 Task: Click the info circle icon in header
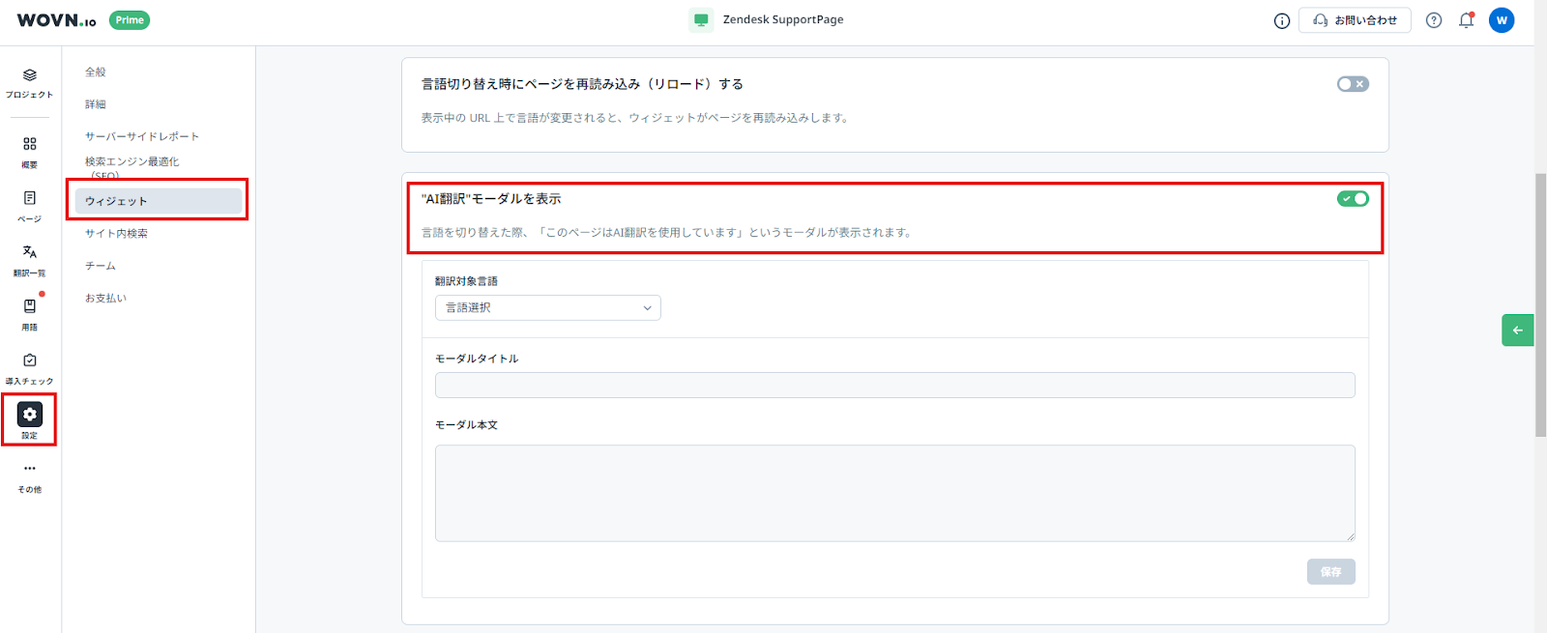point(1282,20)
